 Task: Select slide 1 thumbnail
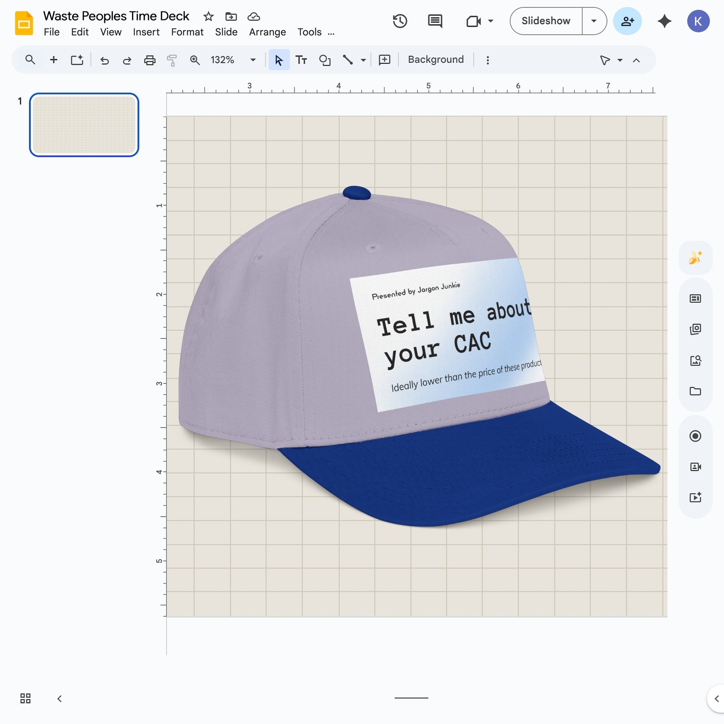pos(84,125)
